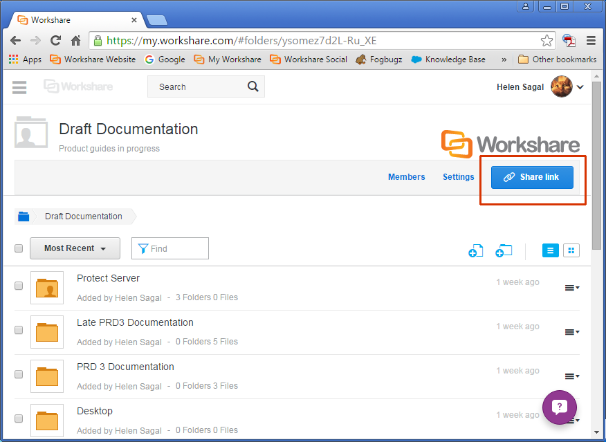The width and height of the screenshot is (606, 442).
Task: Open Fogbugz bookmark
Action: [379, 59]
